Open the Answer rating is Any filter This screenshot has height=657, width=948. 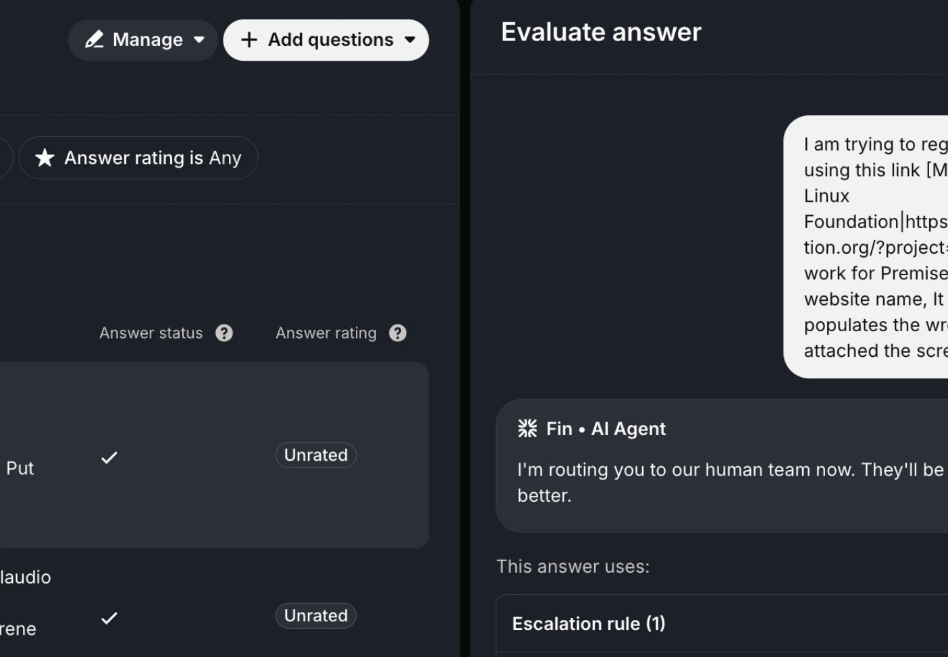point(138,158)
